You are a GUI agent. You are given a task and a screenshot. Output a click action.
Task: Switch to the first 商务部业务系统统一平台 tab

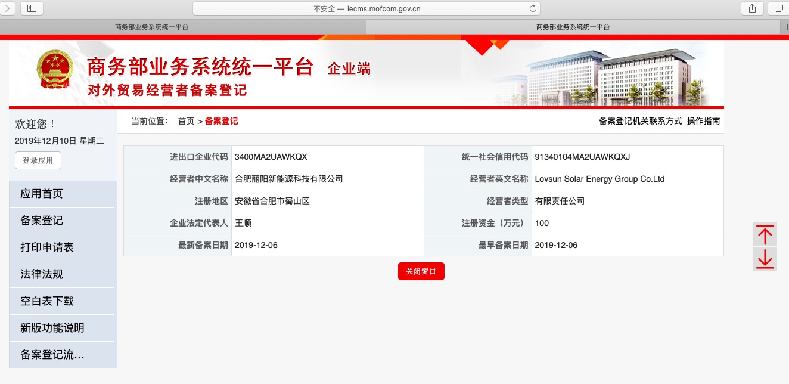[182, 27]
